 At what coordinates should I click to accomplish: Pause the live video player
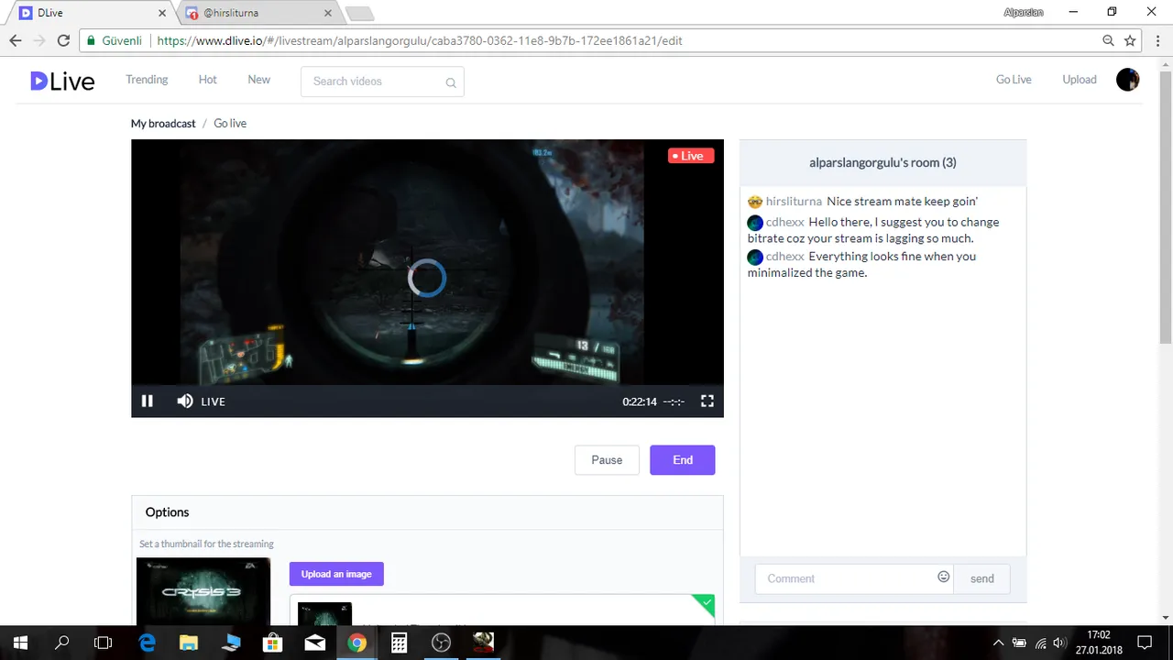tap(147, 401)
